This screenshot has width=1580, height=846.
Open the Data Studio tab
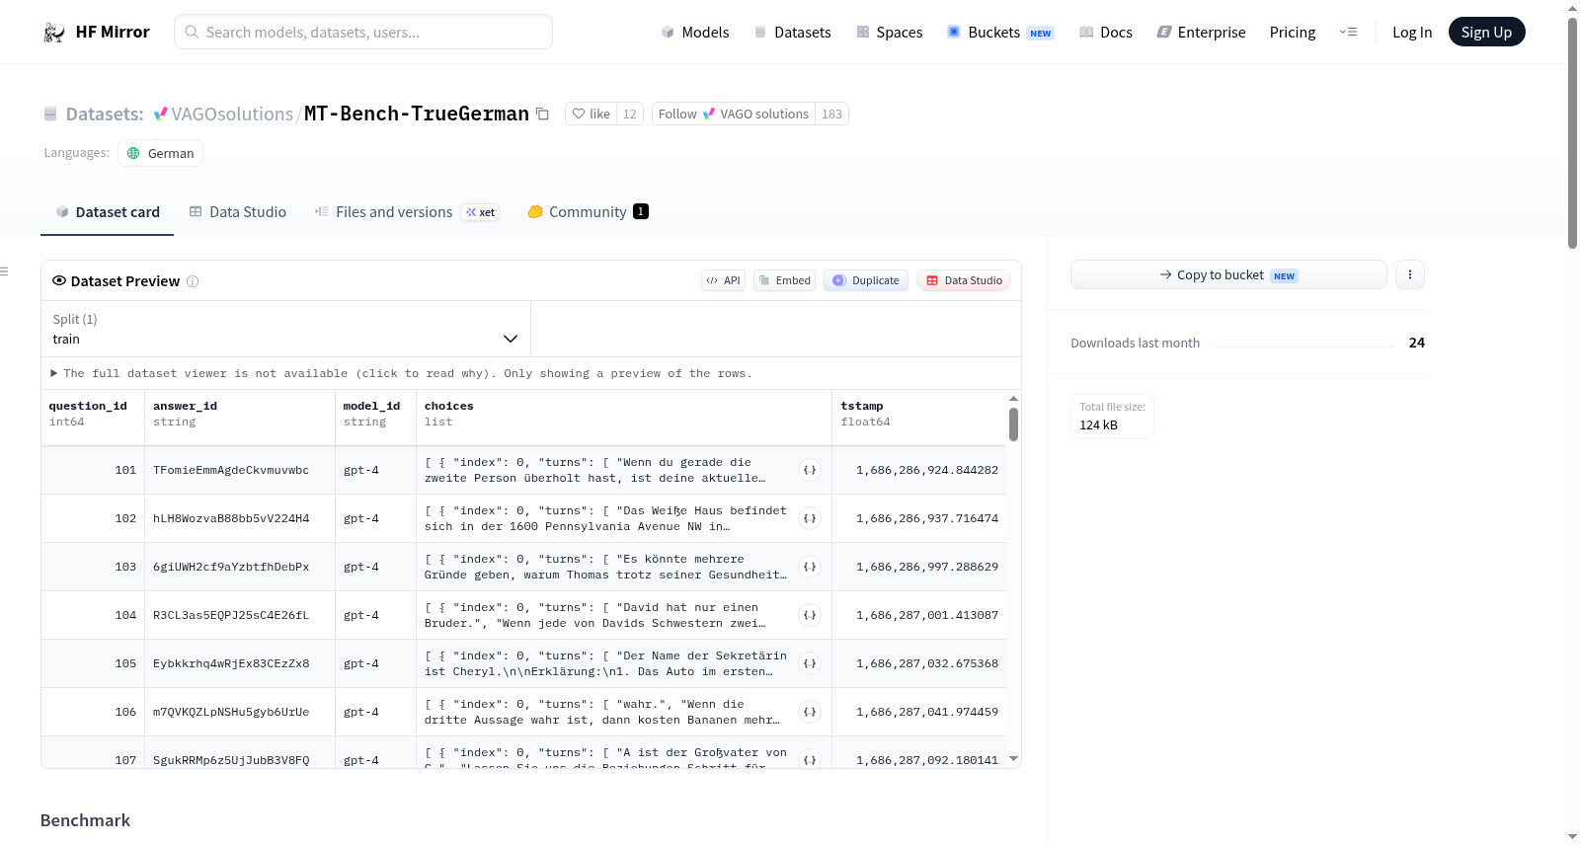point(238,211)
